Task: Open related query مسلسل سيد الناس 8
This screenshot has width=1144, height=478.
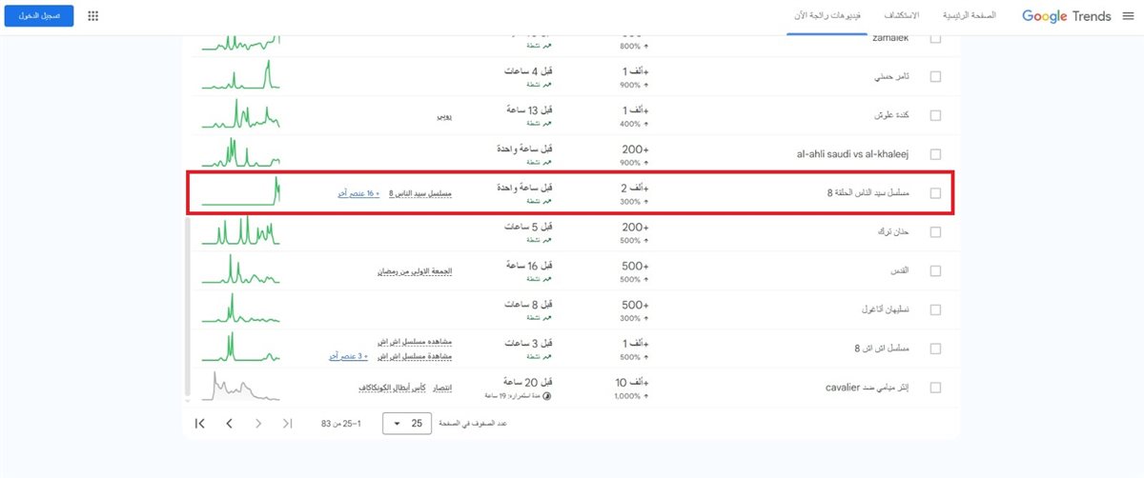Action: pos(420,193)
